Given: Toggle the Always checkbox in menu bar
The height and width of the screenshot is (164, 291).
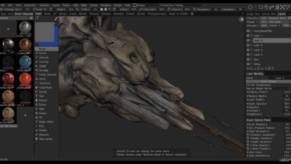Looking at the screenshot, I should [x=135, y=5].
